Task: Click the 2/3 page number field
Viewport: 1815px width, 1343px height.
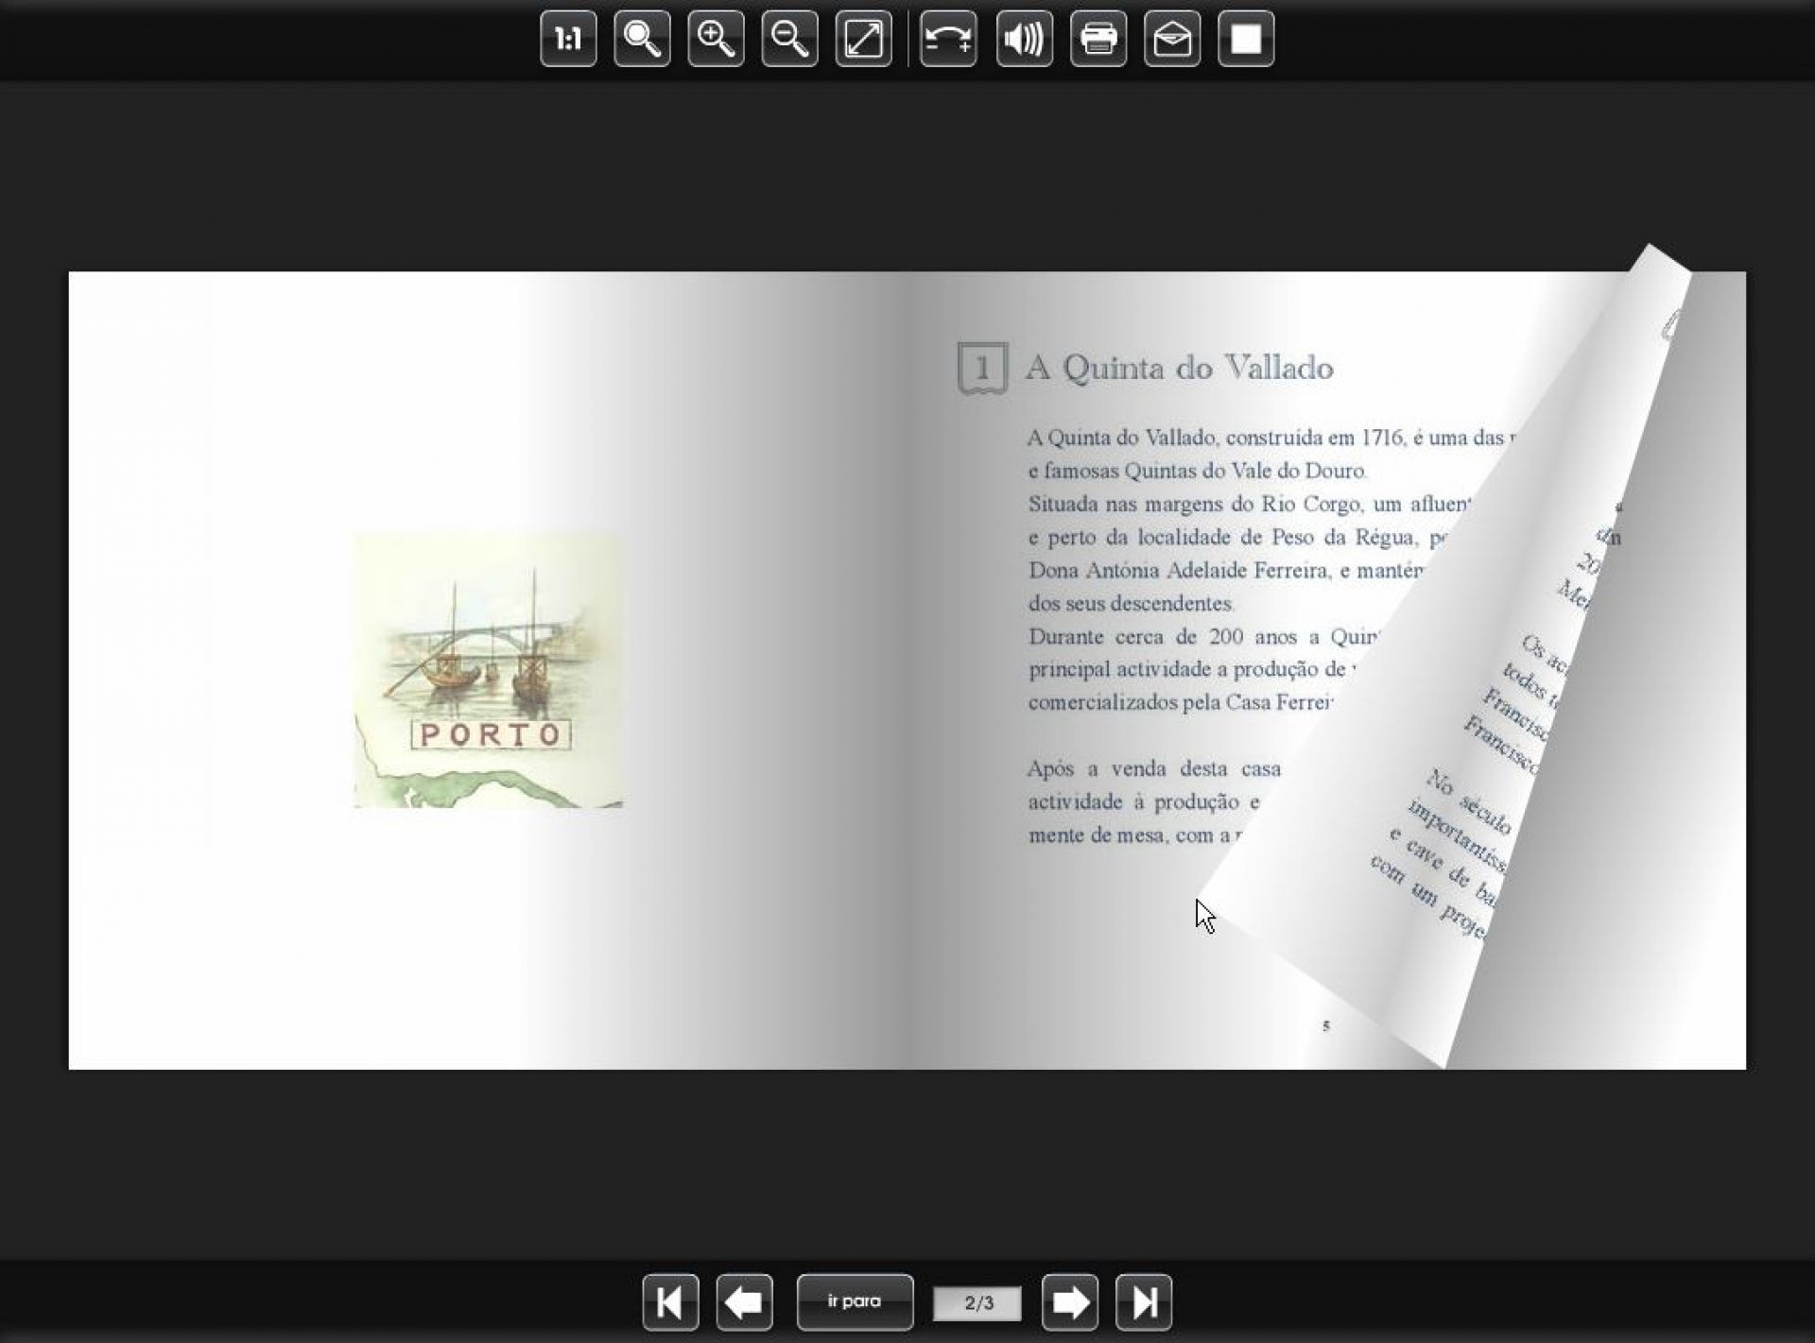Action: tap(977, 1303)
